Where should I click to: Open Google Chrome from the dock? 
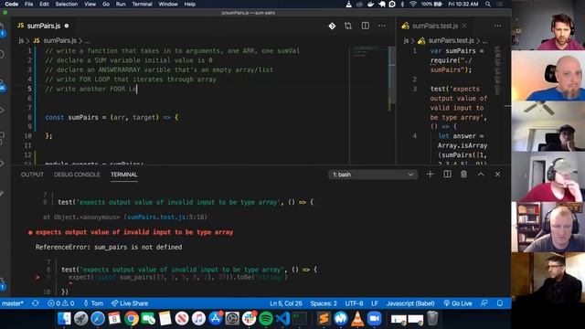coord(132,319)
